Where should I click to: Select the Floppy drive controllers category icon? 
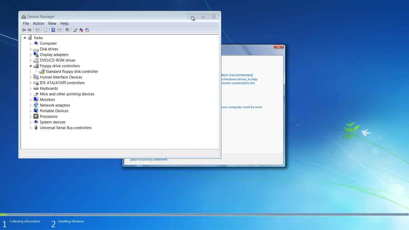point(36,66)
